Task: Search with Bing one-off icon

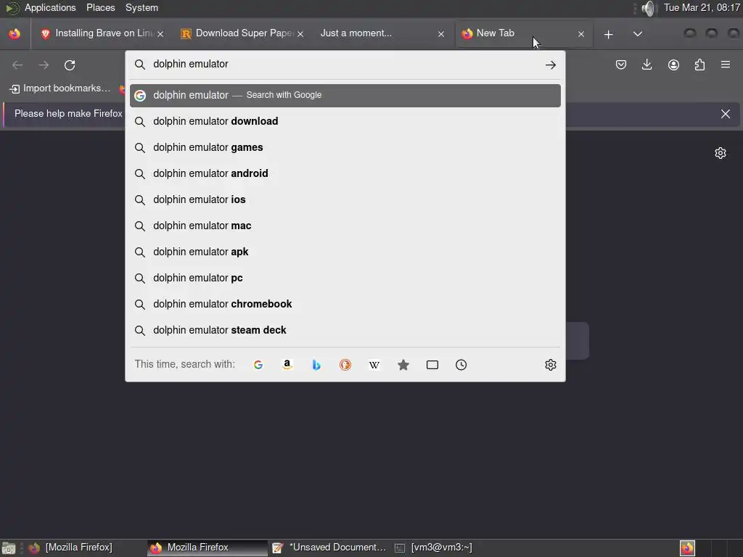Action: point(316,365)
